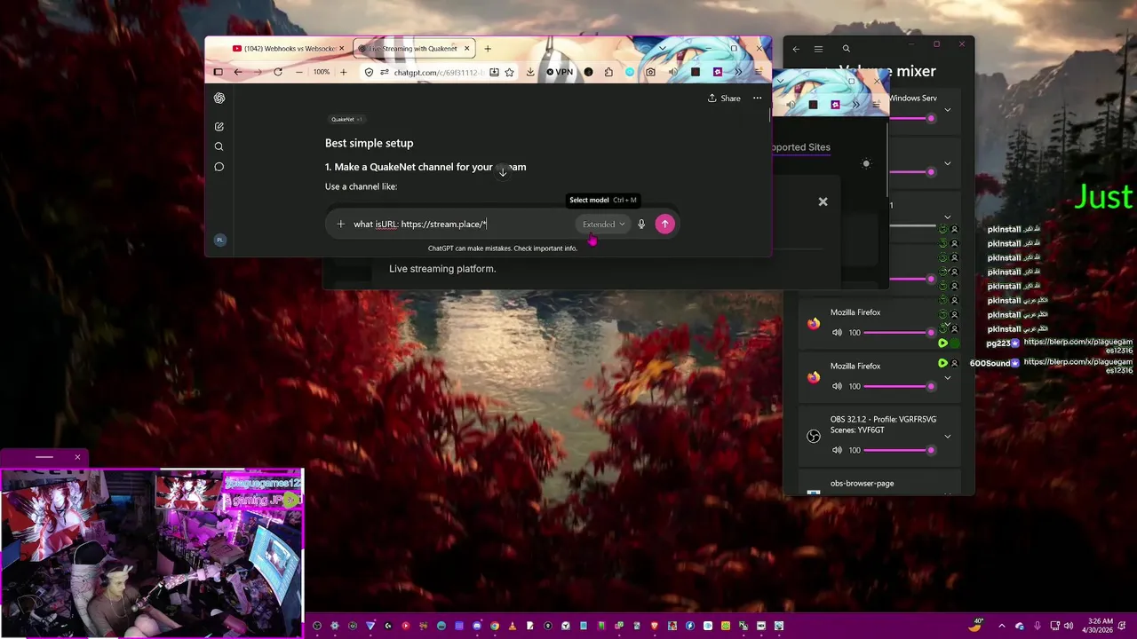Select the Supported Sites tab
Viewport: 1137px width, 639px height.
tap(800, 147)
